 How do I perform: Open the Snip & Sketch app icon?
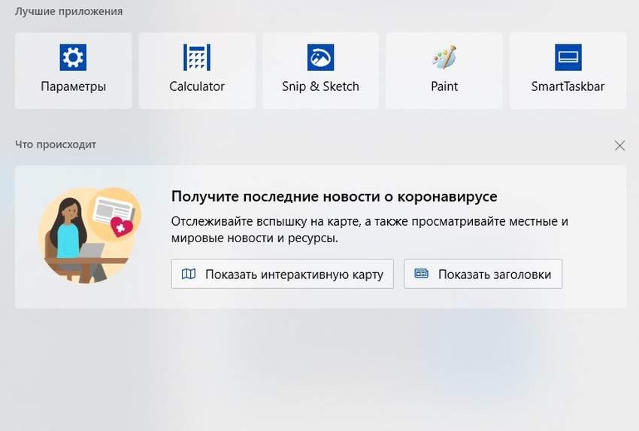pos(320,57)
